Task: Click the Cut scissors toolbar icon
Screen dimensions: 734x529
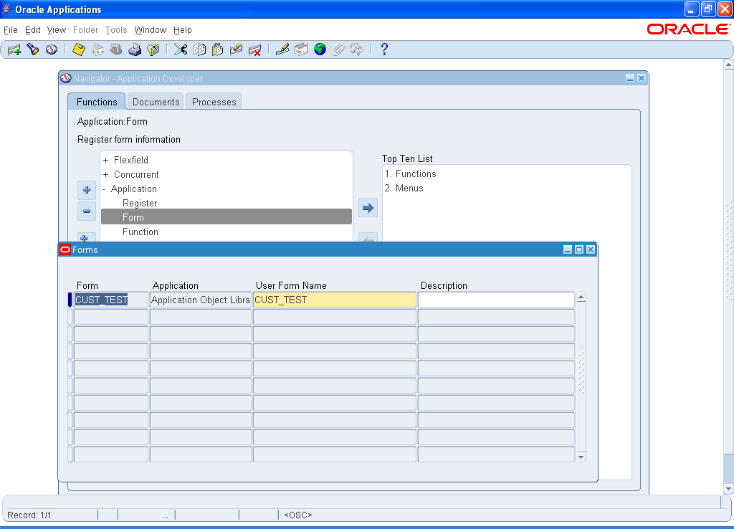Action: point(180,49)
